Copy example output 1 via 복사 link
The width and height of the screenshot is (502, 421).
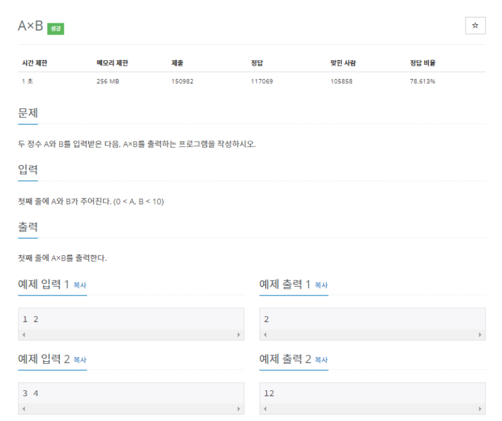click(x=321, y=285)
